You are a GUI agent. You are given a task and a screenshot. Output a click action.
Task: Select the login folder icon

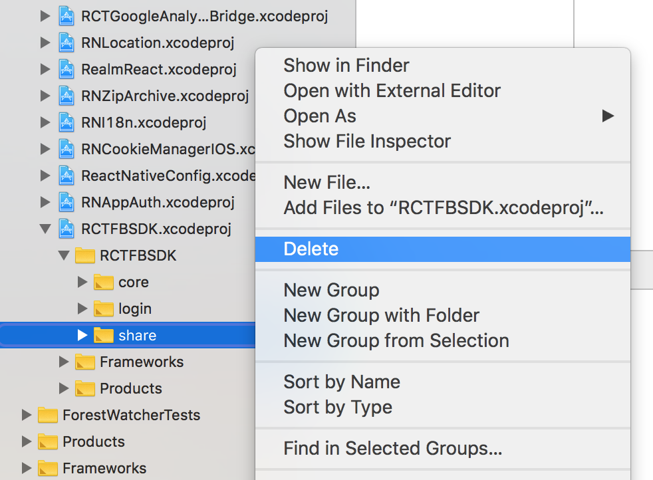pyautogui.click(x=102, y=308)
